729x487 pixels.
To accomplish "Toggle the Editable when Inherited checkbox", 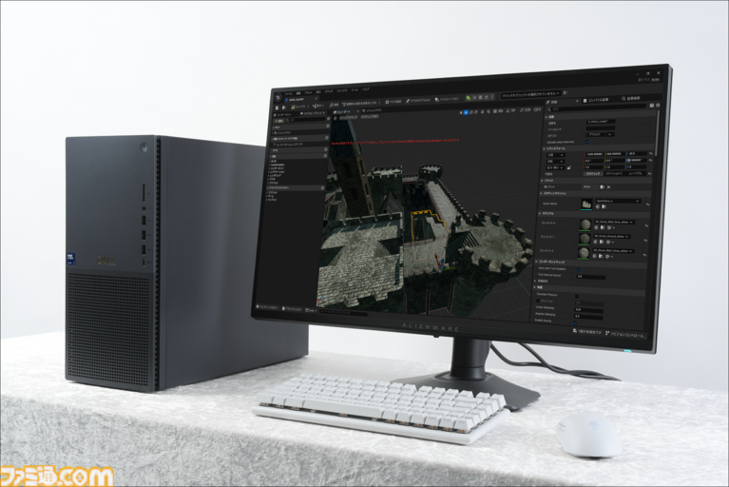I will click(x=586, y=142).
